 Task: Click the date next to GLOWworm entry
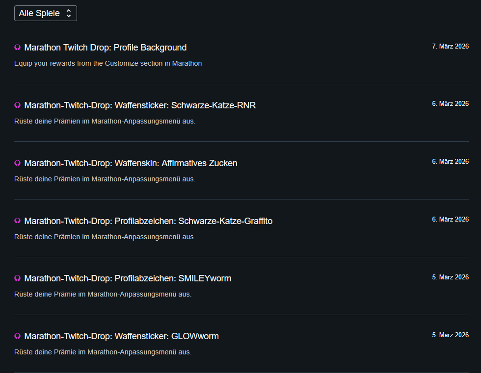click(450, 335)
